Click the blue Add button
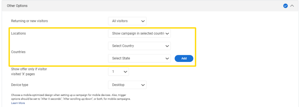The image size is (300, 107). 184,58
